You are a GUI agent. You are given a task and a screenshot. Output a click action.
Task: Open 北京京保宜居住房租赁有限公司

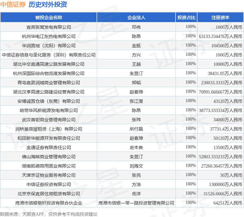click(x=48, y=194)
